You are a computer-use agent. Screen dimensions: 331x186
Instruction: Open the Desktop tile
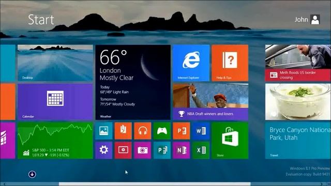coord(55,63)
